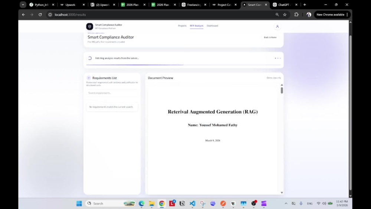Screen dimensions: 371x209
Task: Click the Windows taskbar Search box
Action: click(110, 203)
